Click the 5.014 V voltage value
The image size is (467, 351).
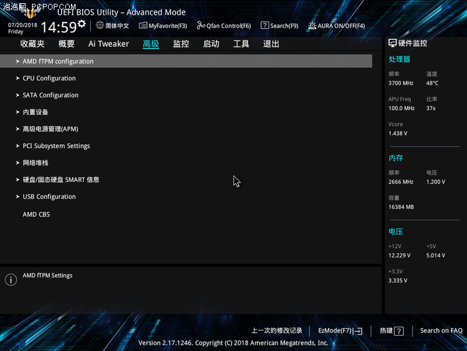[436, 256]
